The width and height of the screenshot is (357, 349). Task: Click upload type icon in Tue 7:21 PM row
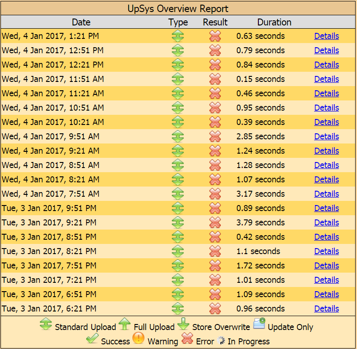[x=178, y=280]
